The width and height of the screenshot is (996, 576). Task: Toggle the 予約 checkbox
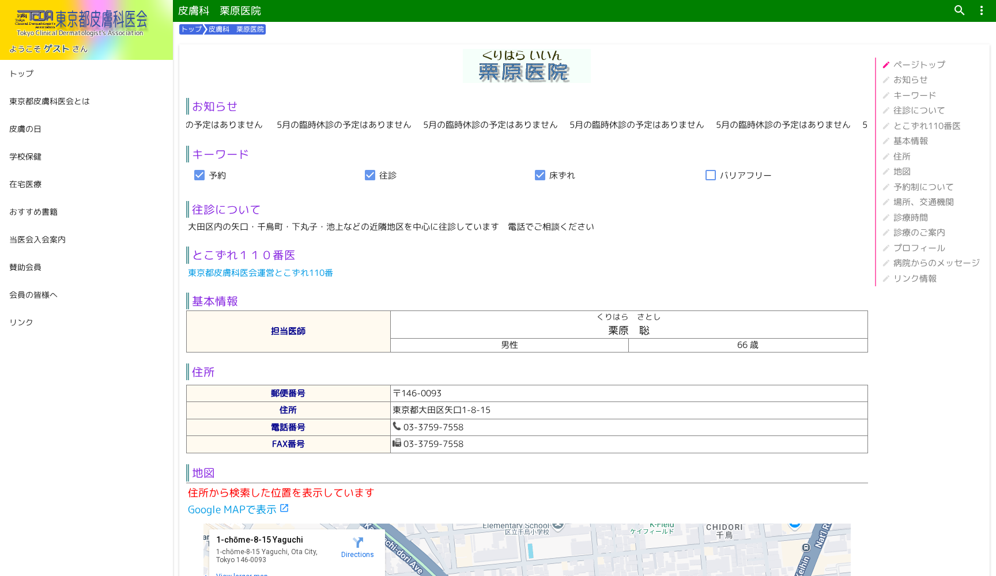point(199,175)
